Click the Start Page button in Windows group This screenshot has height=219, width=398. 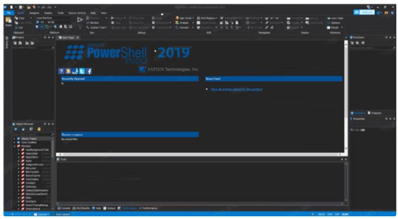tap(335, 18)
